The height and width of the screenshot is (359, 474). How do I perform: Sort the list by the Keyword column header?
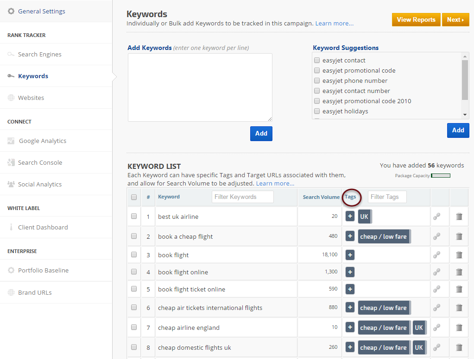(x=169, y=197)
